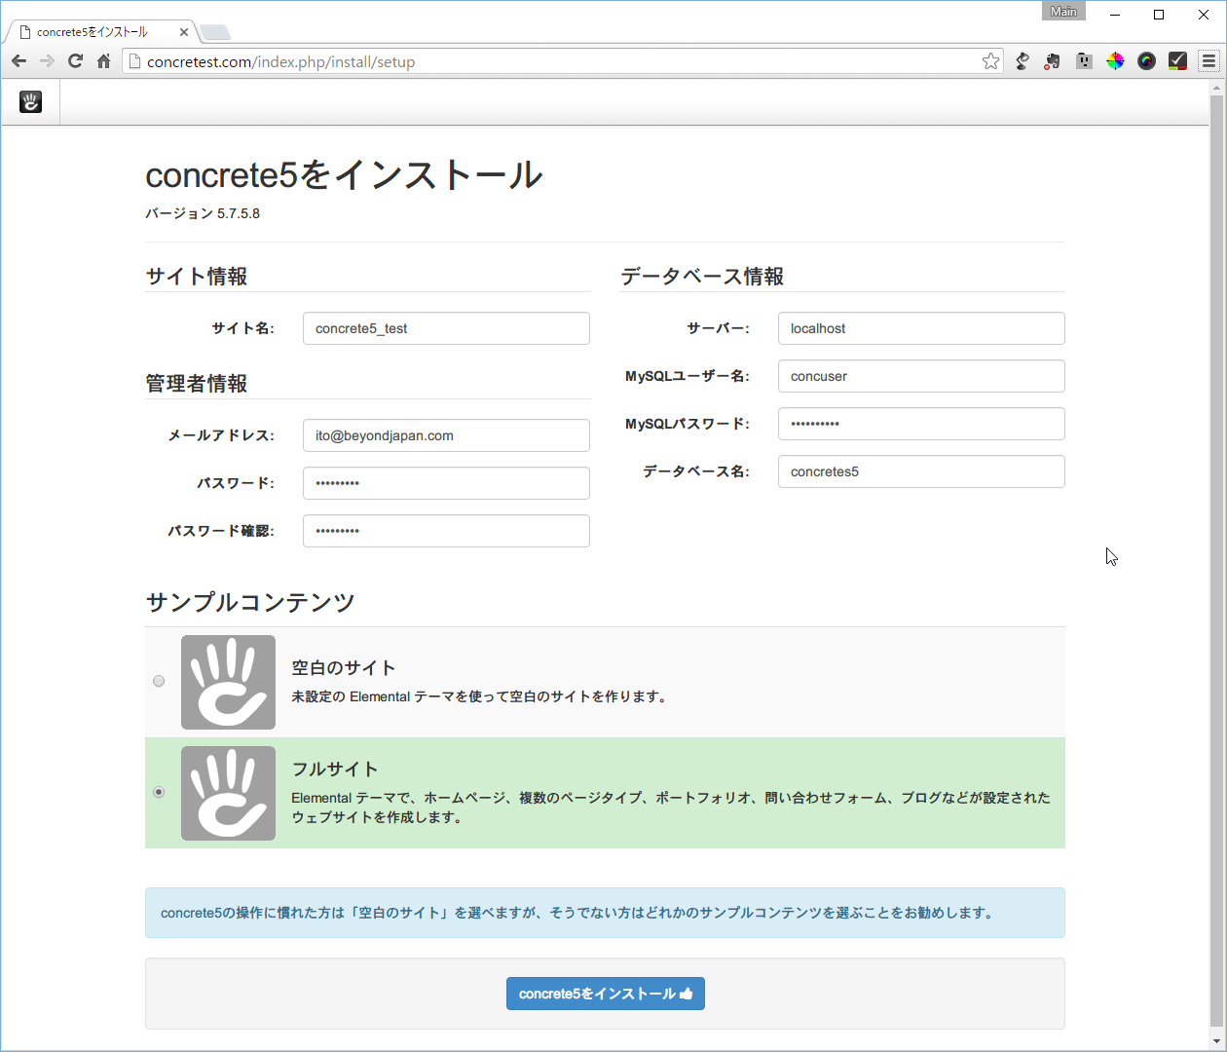Click the 管理者情報 heading
The height and width of the screenshot is (1052, 1227).
pyautogui.click(x=197, y=384)
